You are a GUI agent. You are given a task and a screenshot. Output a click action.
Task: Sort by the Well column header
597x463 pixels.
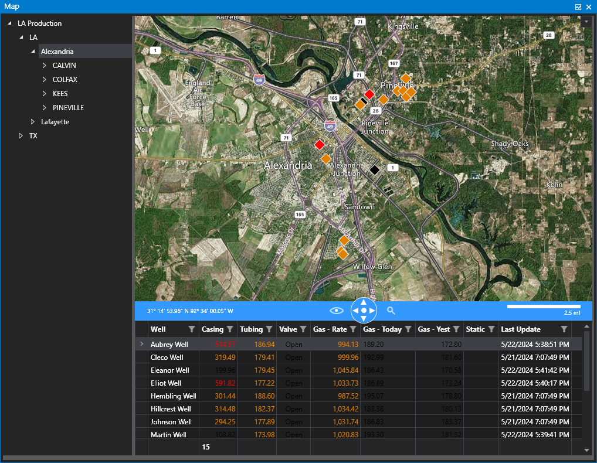coord(158,329)
